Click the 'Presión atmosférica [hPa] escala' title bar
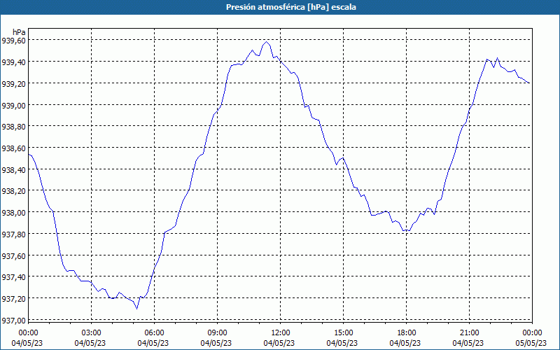 [x=280, y=7]
